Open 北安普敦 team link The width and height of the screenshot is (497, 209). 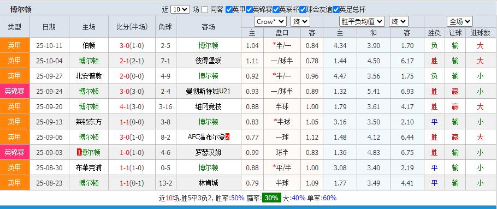[x=88, y=76]
